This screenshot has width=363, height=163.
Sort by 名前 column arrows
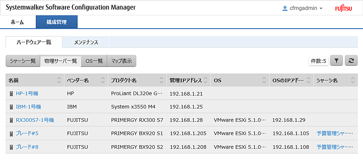tap(59, 80)
